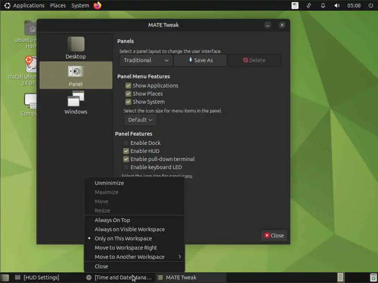Enable keyboard LED checkbox
This screenshot has width=378, height=283.
(126, 167)
